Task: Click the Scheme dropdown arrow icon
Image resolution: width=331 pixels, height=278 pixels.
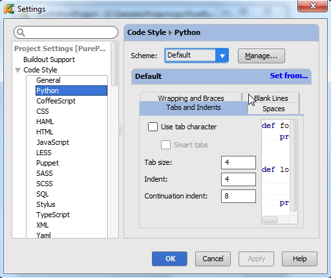Action: [x=222, y=56]
